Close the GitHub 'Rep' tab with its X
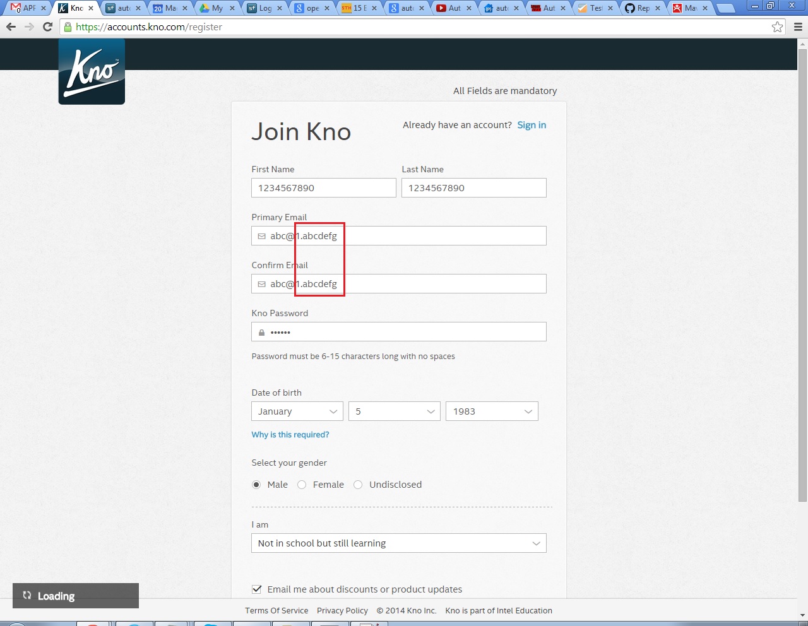The width and height of the screenshot is (808, 626). coord(658,8)
